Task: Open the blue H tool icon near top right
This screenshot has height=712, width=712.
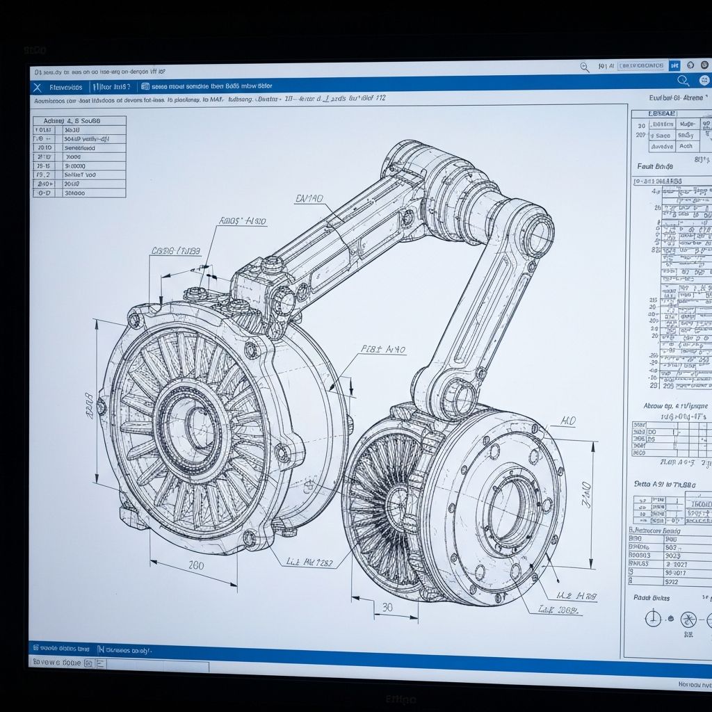Action: click(674, 65)
